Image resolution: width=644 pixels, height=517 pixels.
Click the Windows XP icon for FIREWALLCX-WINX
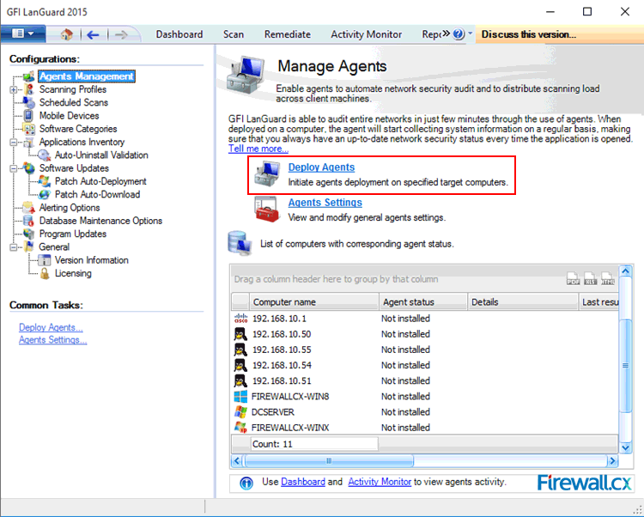(240, 428)
